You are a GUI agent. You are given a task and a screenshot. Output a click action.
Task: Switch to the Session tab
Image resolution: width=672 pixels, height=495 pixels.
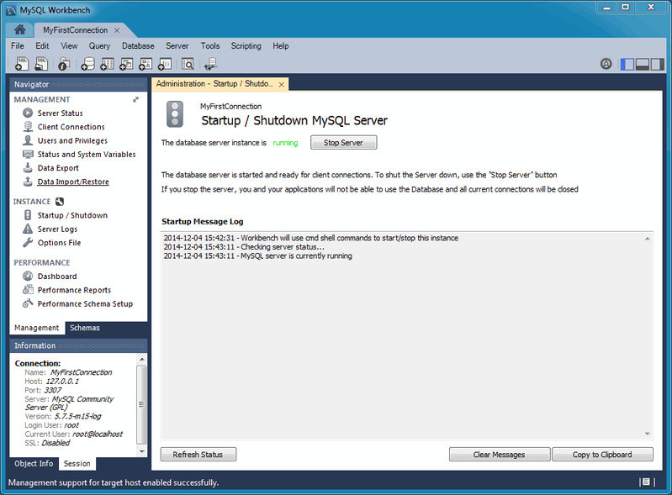tap(77, 463)
